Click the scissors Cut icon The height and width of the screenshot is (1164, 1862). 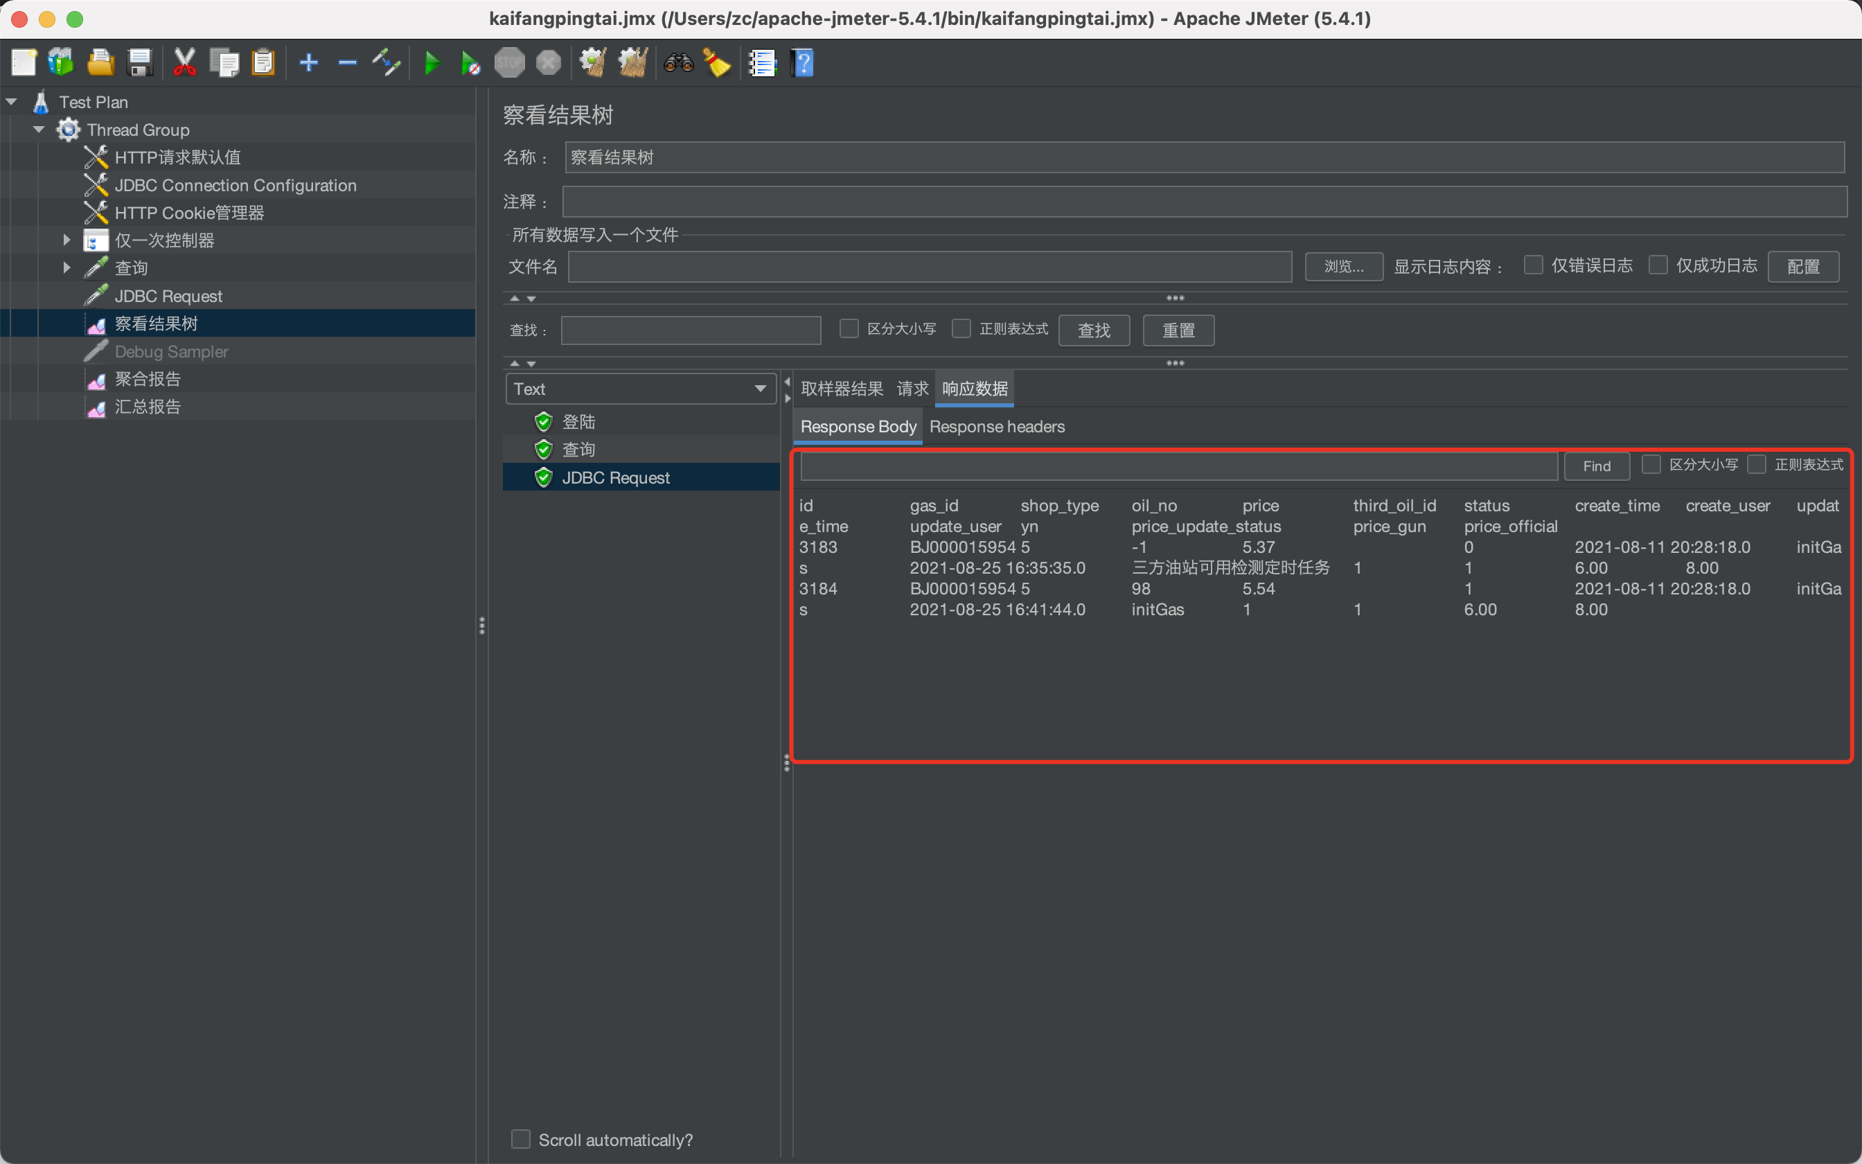coord(185,63)
